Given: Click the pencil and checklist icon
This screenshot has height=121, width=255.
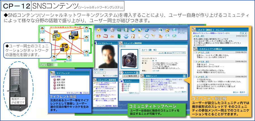Looking at the screenshot, I should click(x=154, y=36).
